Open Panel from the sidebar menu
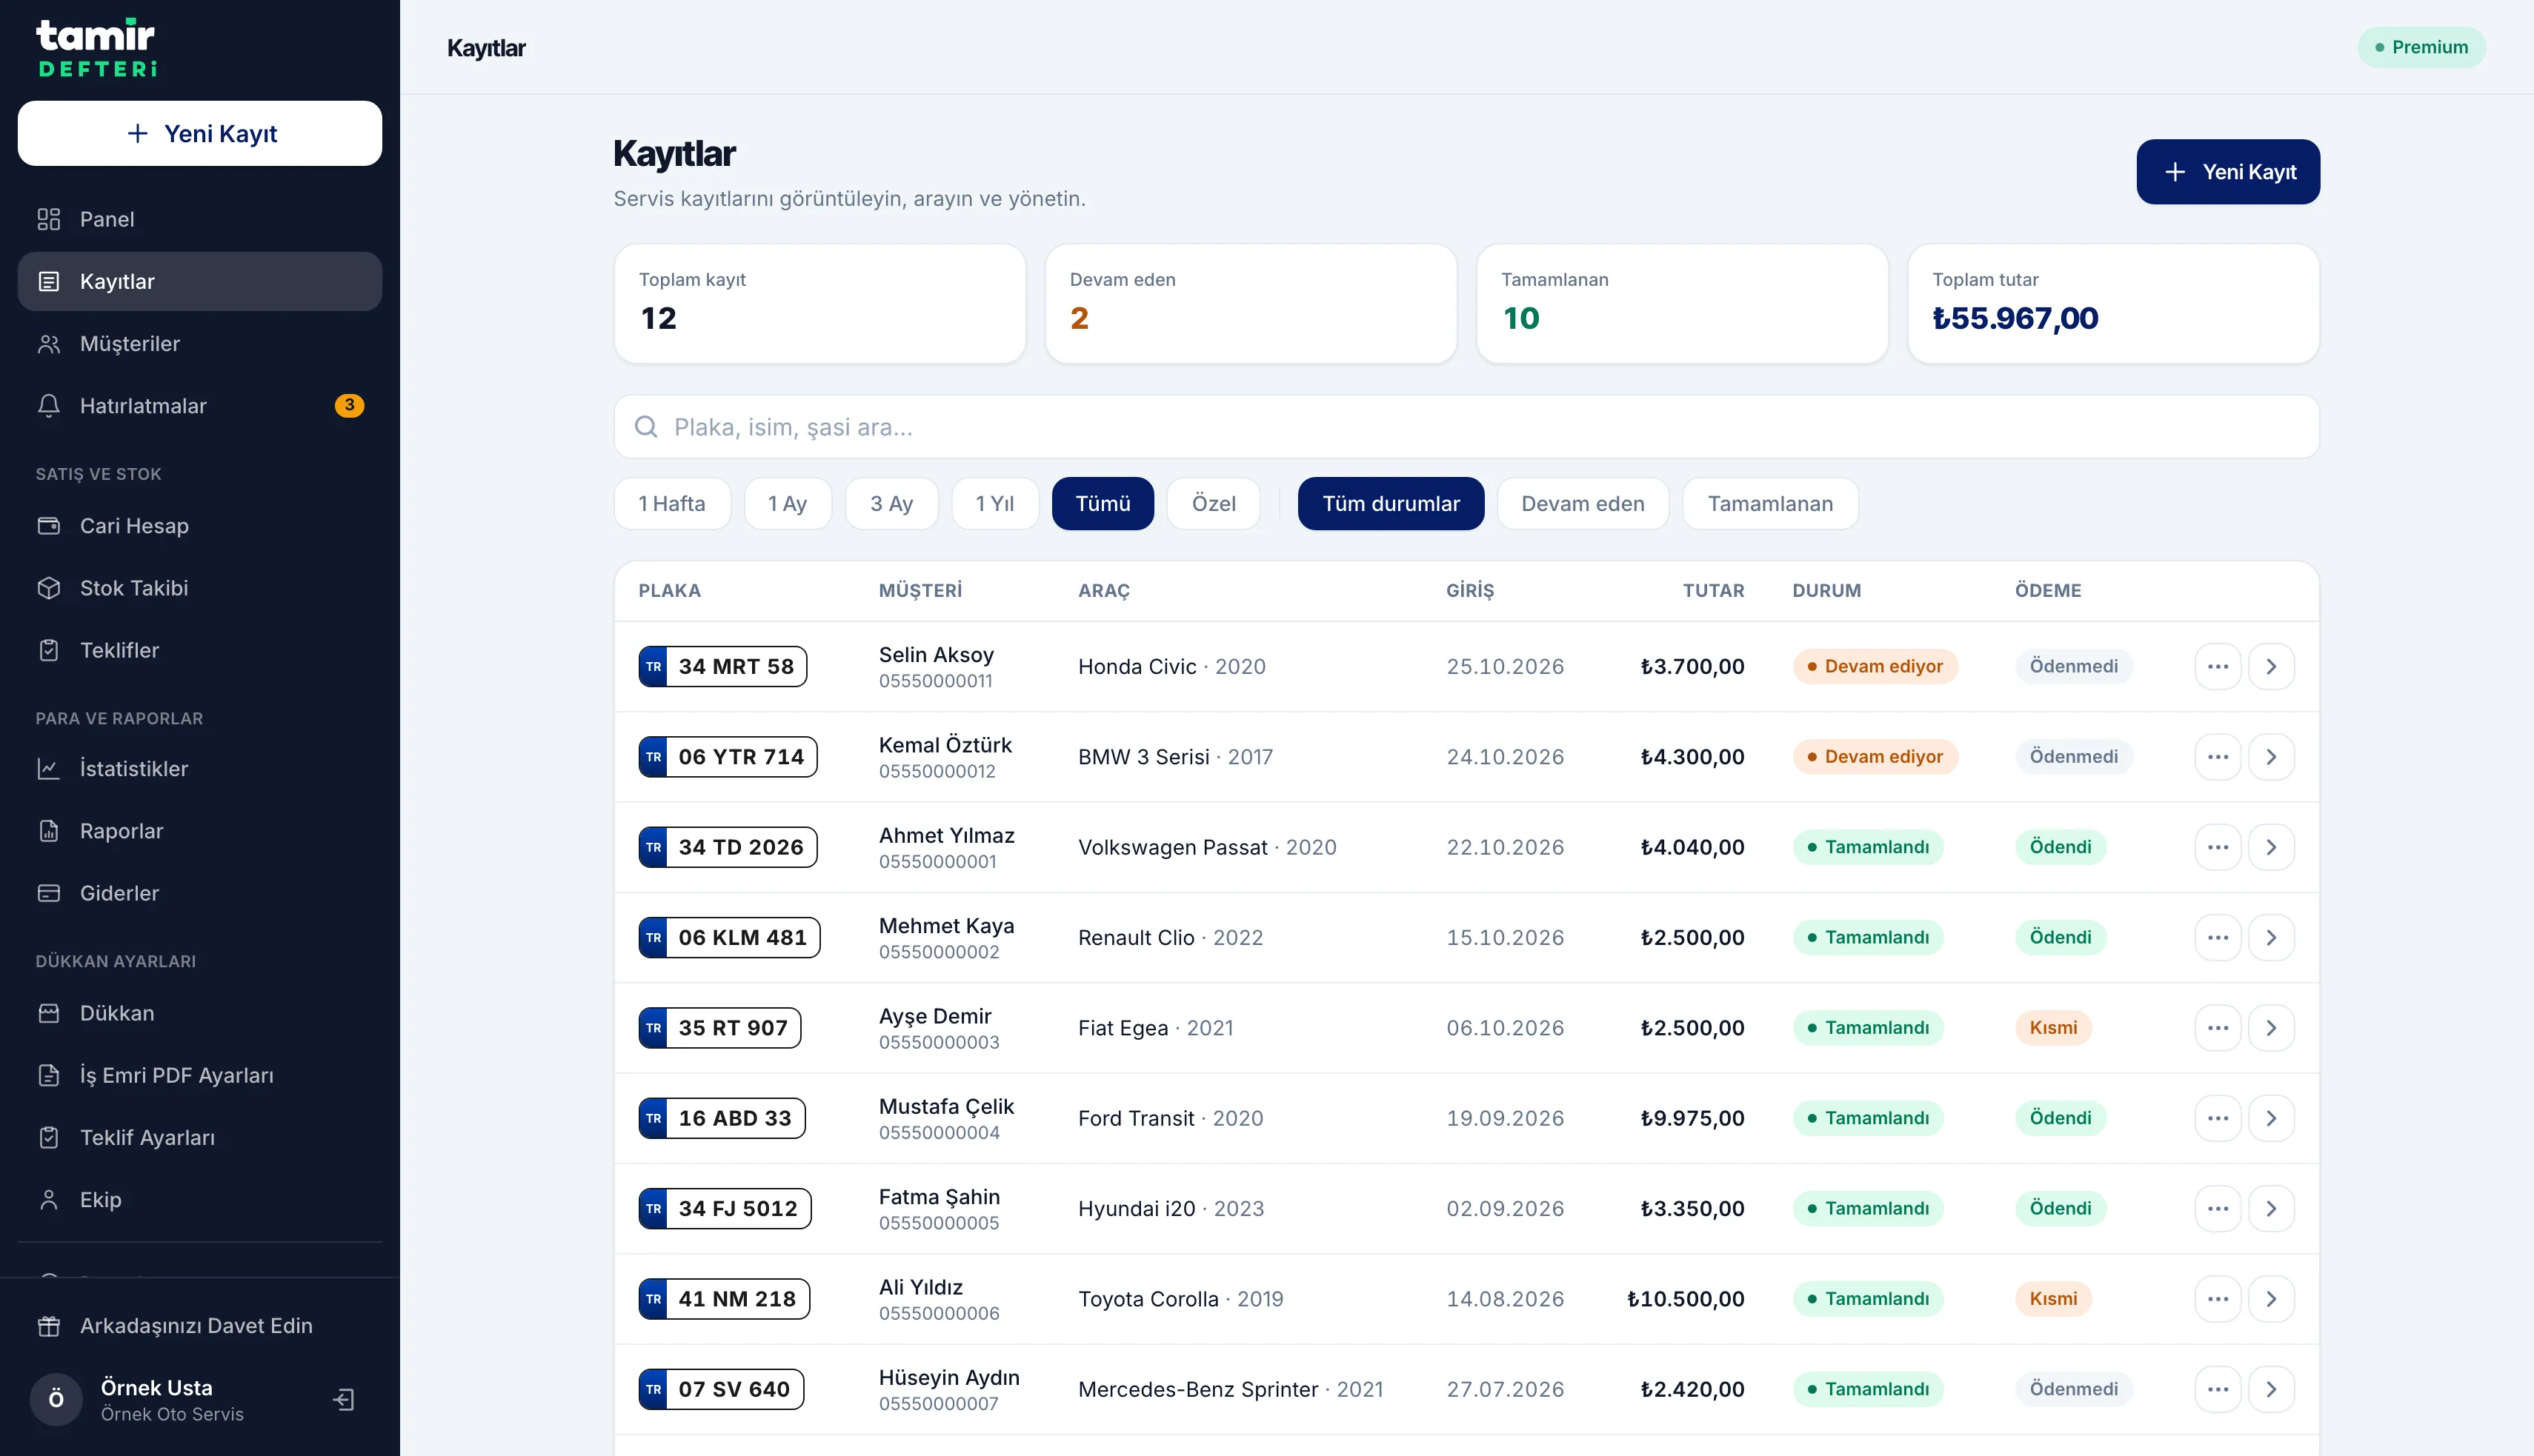The image size is (2534, 1456). tap(199, 219)
